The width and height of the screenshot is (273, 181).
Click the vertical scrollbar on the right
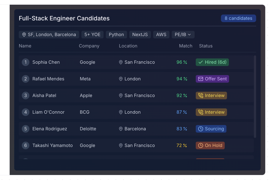point(254,96)
